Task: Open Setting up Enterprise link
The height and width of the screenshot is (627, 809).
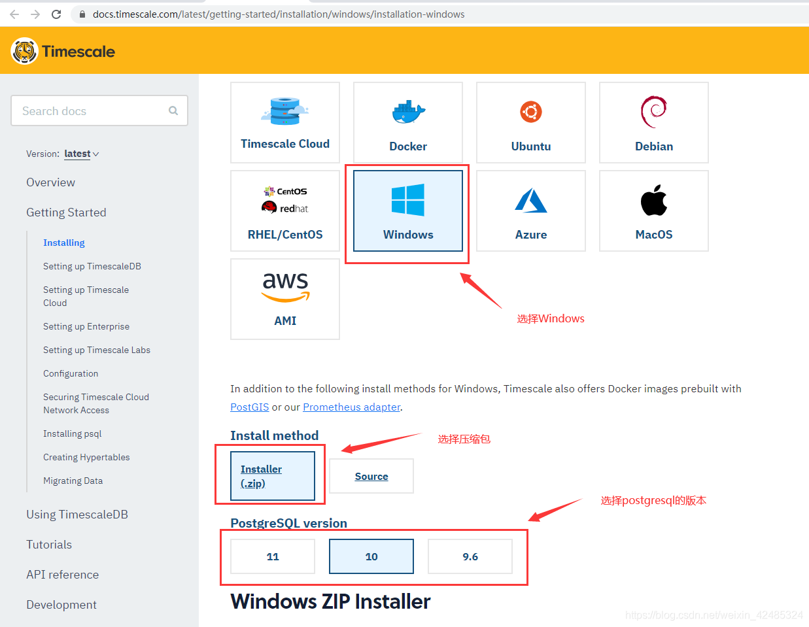Action: click(86, 326)
